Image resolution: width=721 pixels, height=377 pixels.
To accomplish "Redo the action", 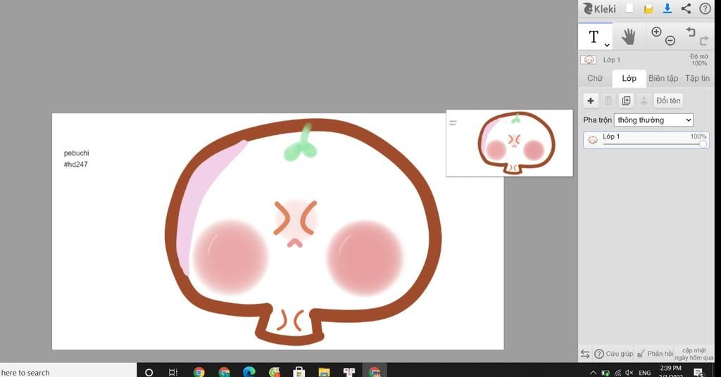I will point(704,41).
